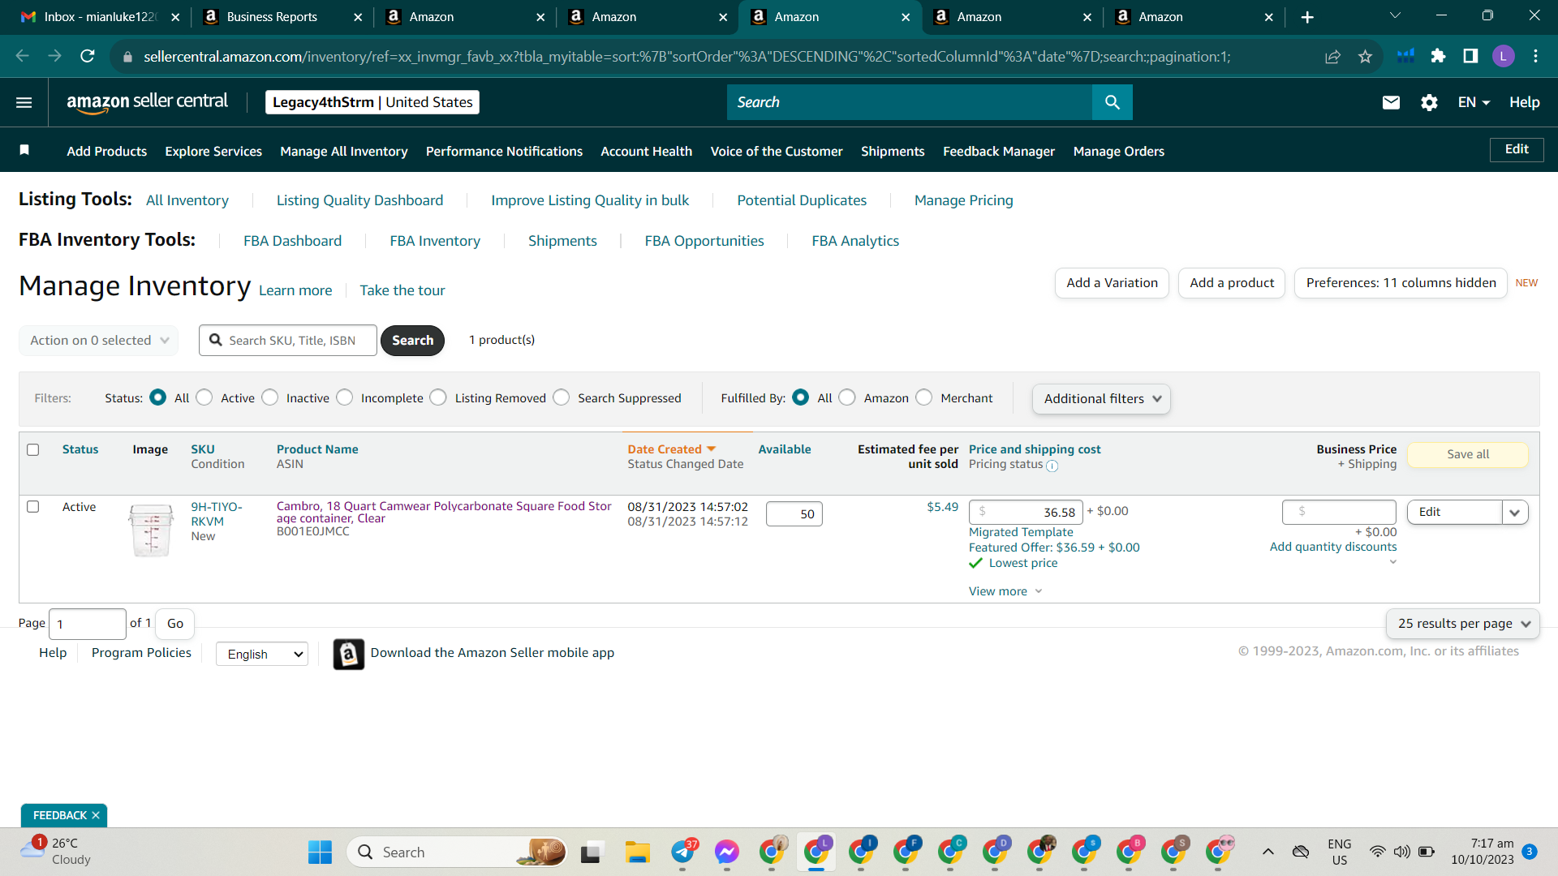Screen dimensions: 1558x876
Task: Select the Incomplete status radio button
Action: (x=345, y=397)
